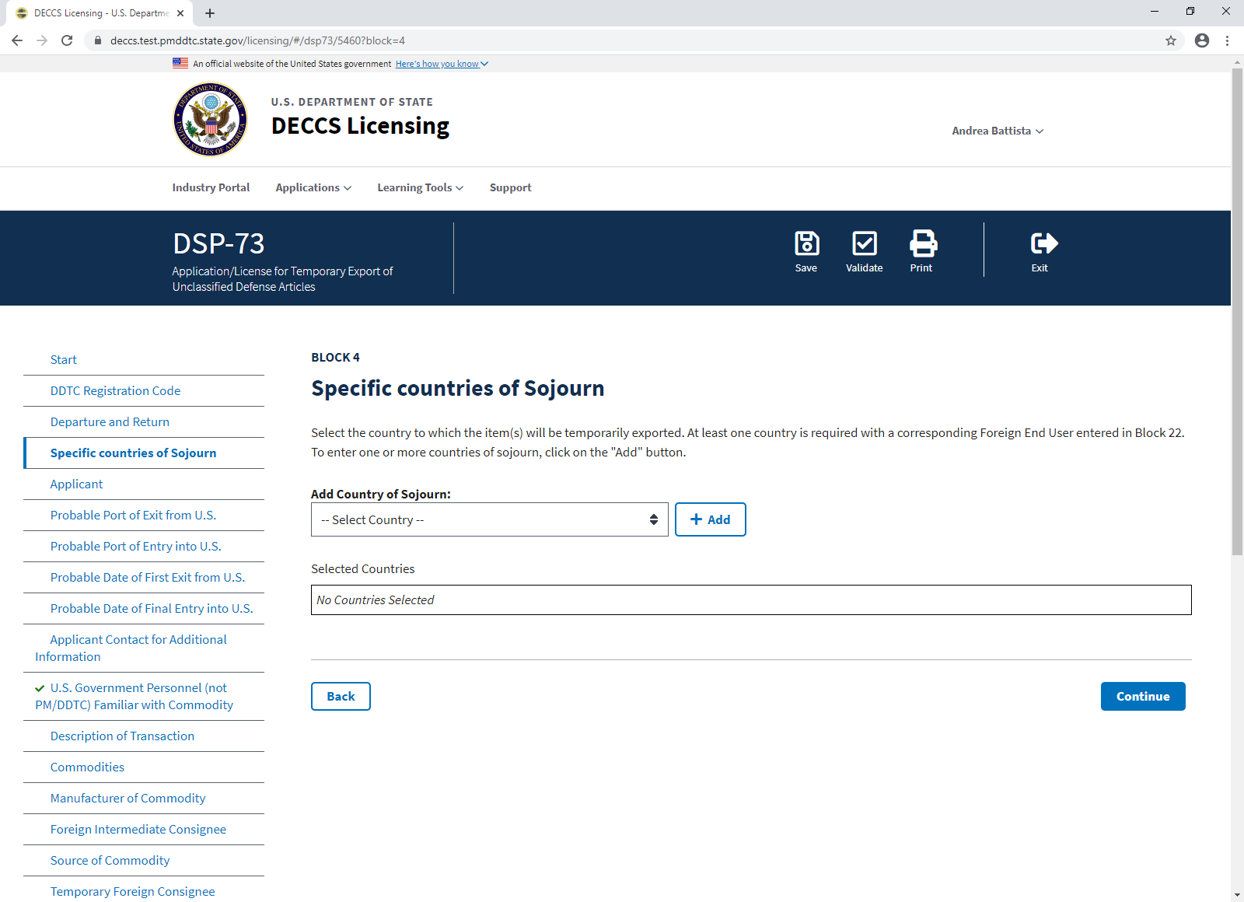Screen dimensions: 1244x902
Task: Open the Support menu item
Action: point(511,187)
